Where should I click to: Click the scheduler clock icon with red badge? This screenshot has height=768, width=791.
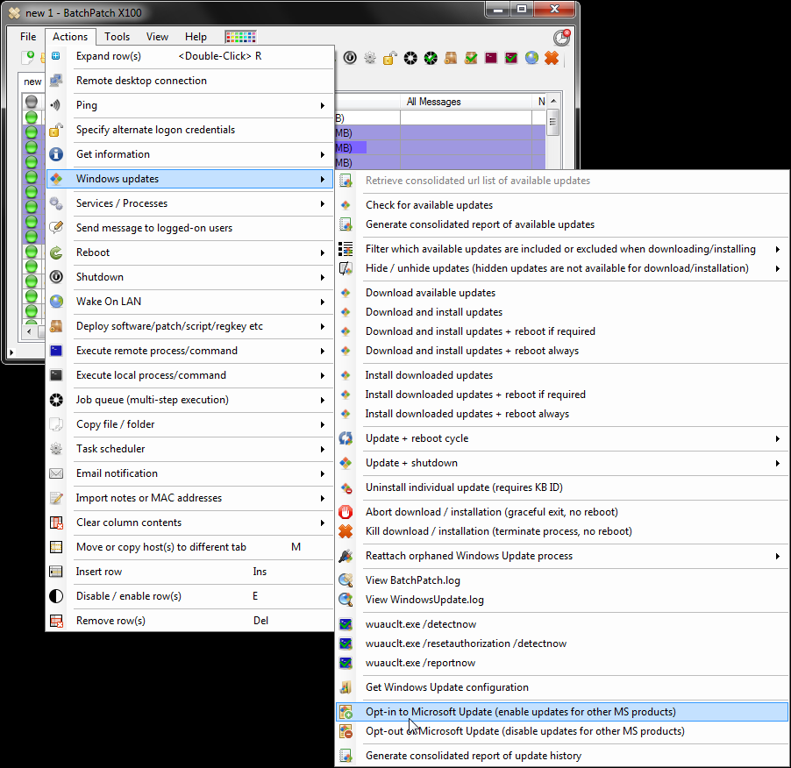pyautogui.click(x=561, y=38)
